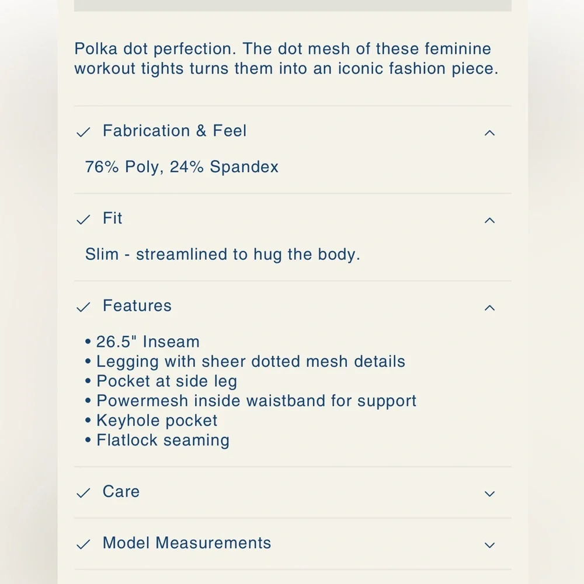Viewport: 584px width, 584px height.
Task: Click the checkmark icon beside Model Measurements
Action: tap(84, 544)
